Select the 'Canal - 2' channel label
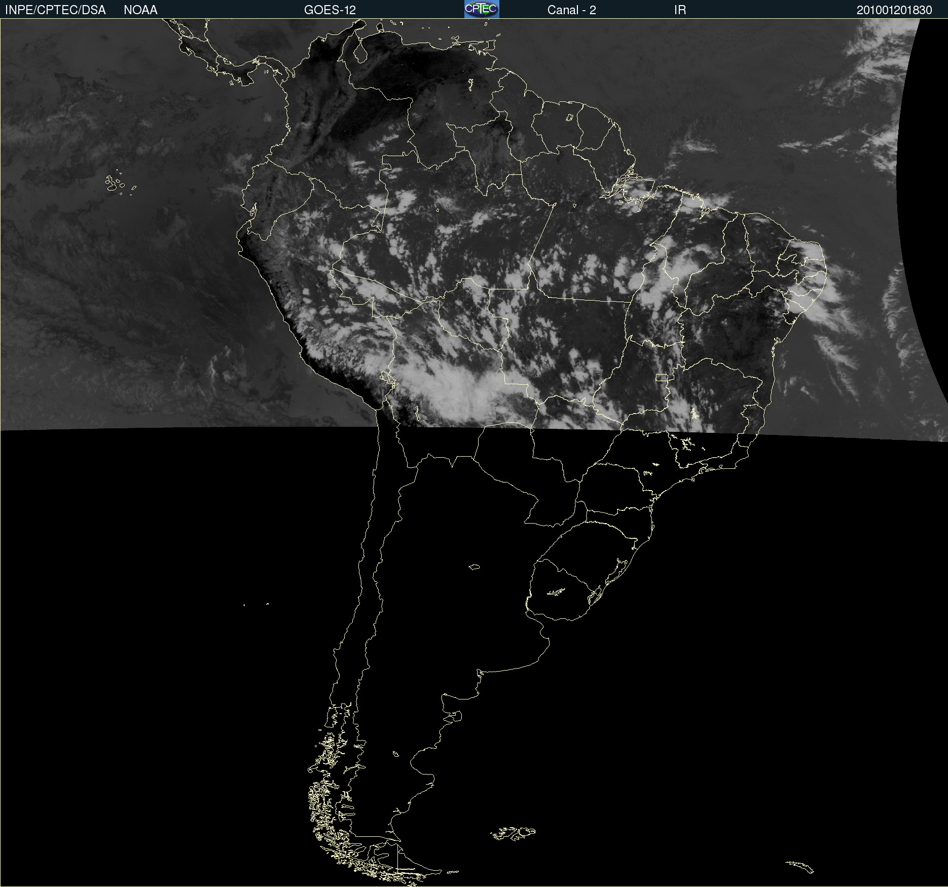The image size is (948, 887). [571, 10]
